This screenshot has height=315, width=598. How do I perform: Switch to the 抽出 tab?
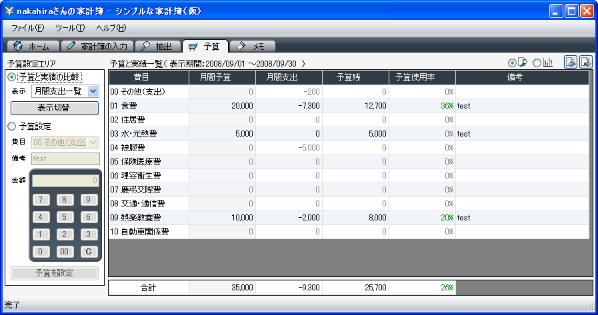point(157,46)
